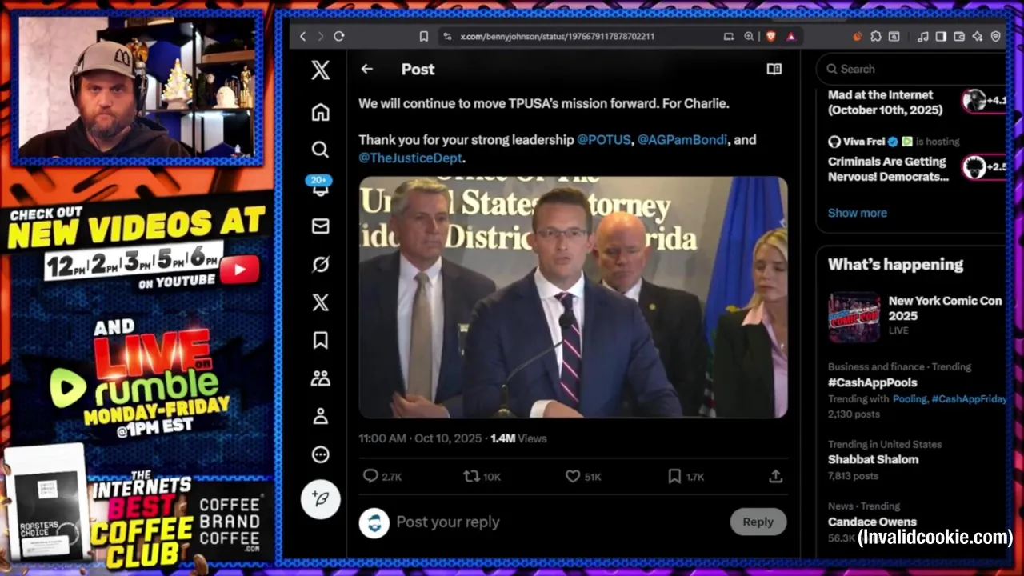Open Brave Wallet icon
The height and width of the screenshot is (576, 1024).
959,36
